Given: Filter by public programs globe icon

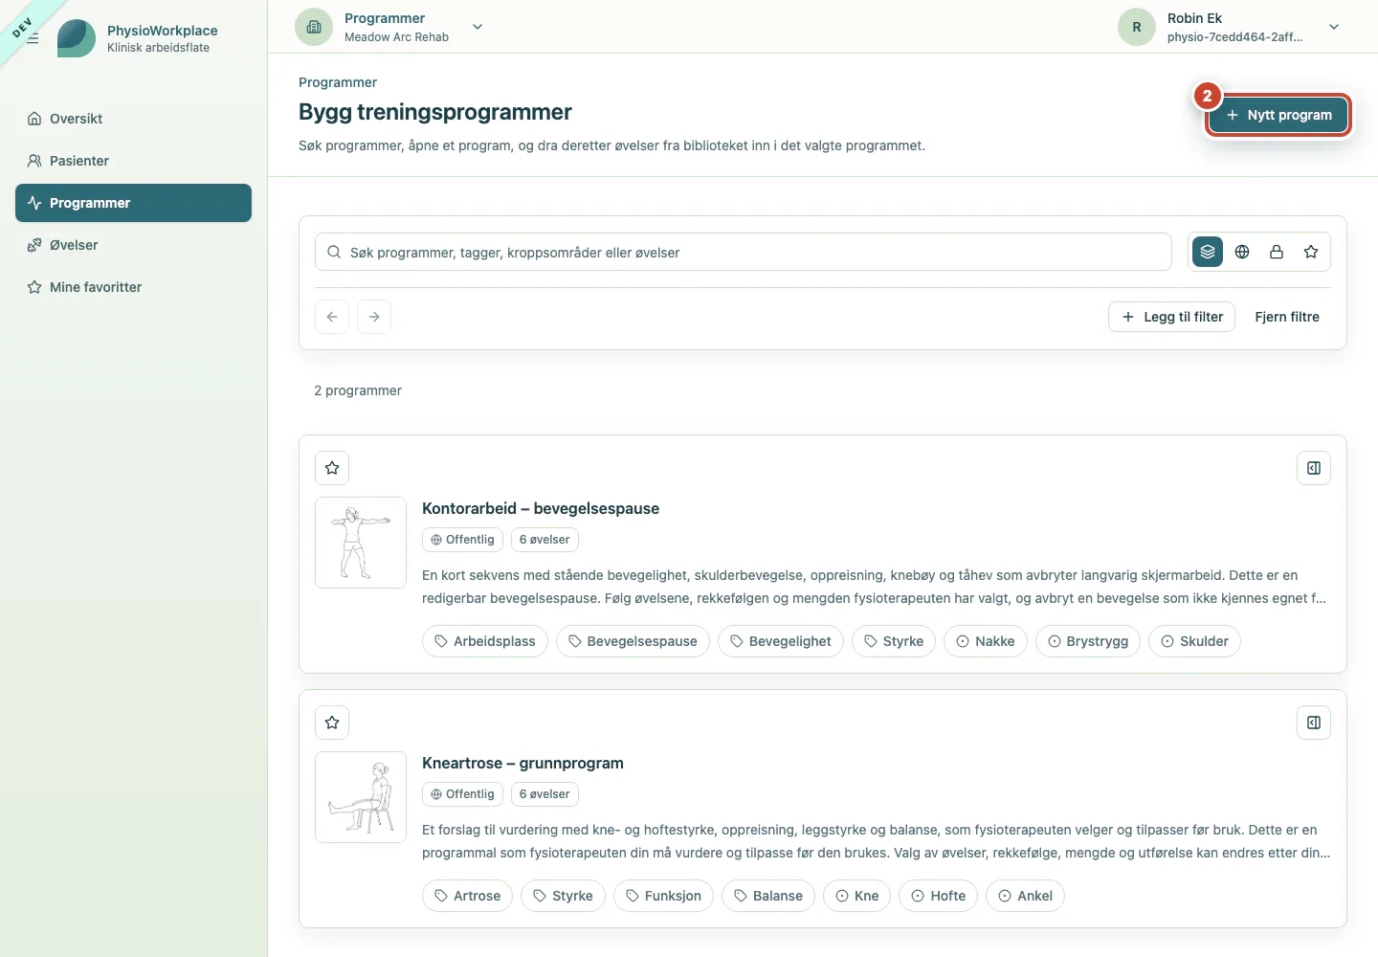Looking at the screenshot, I should pyautogui.click(x=1242, y=252).
